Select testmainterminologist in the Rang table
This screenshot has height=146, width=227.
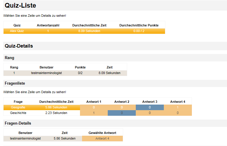point(46,73)
